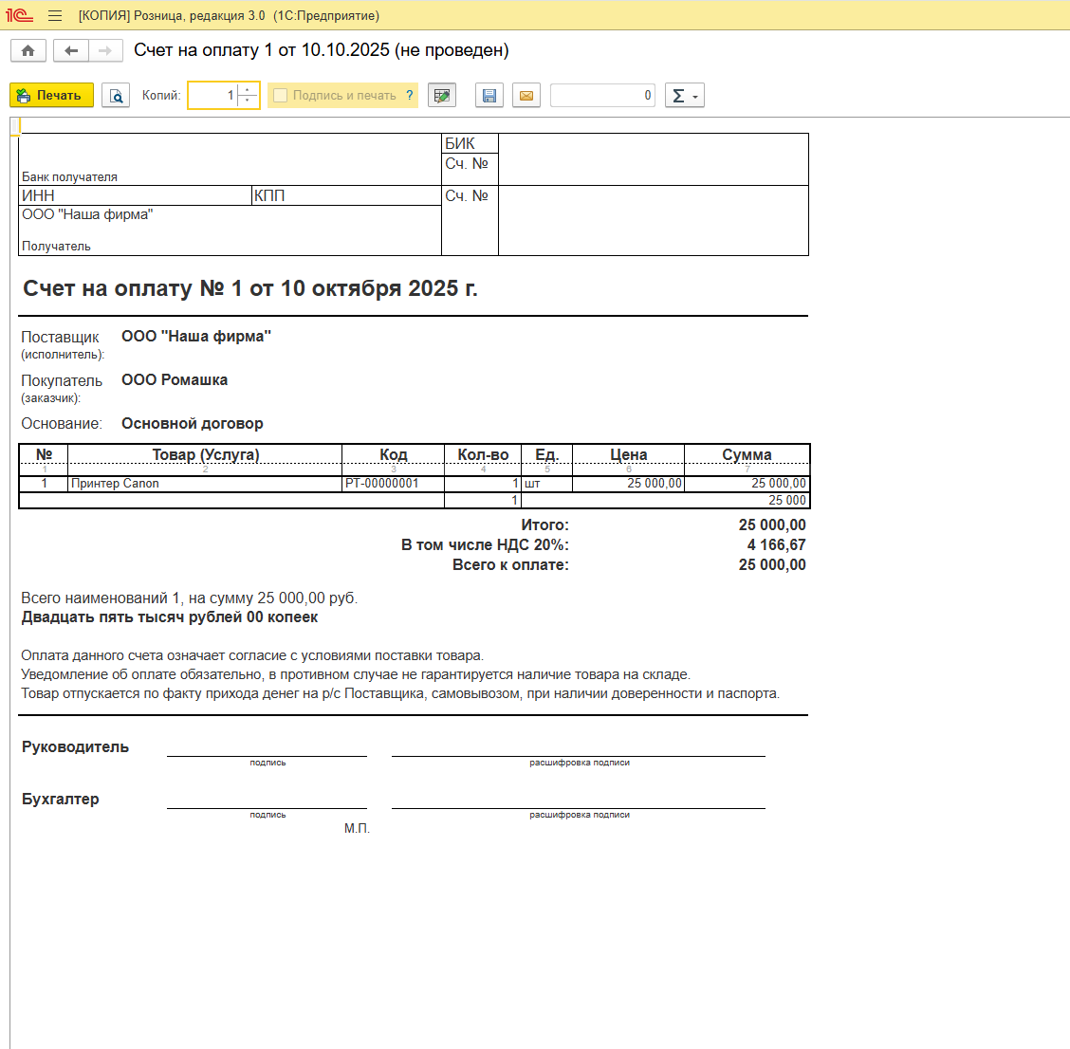Image resolution: width=1070 pixels, height=1049 pixels.
Task: Click the Сумма column header cell
Action: tap(747, 455)
